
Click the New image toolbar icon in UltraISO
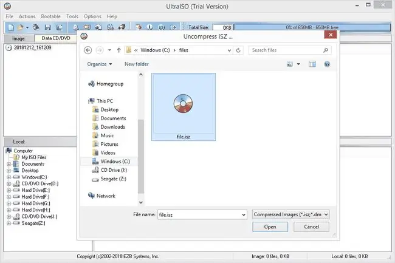point(10,27)
